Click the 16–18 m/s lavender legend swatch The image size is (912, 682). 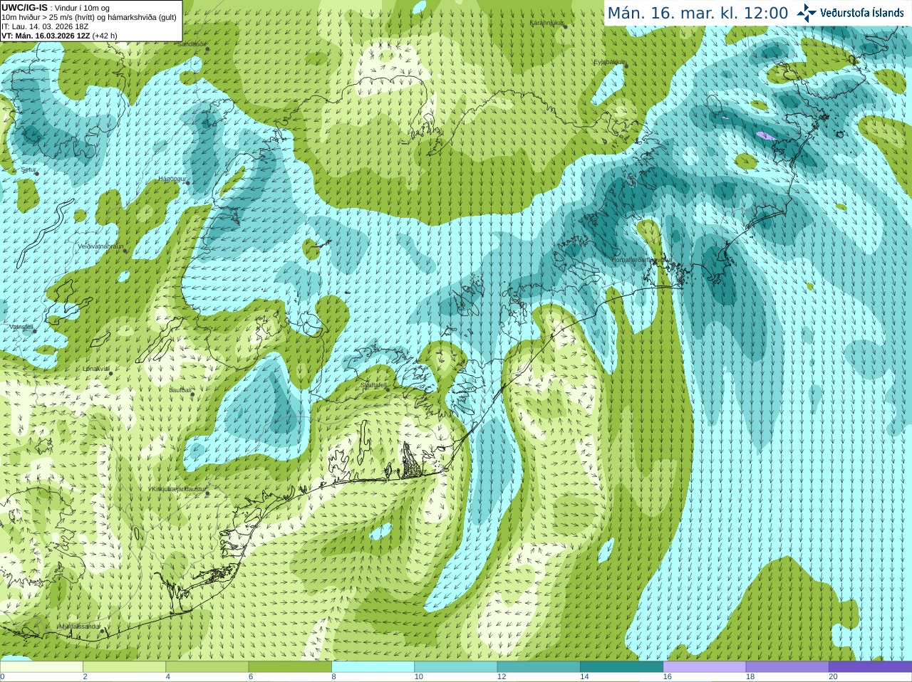click(x=705, y=667)
